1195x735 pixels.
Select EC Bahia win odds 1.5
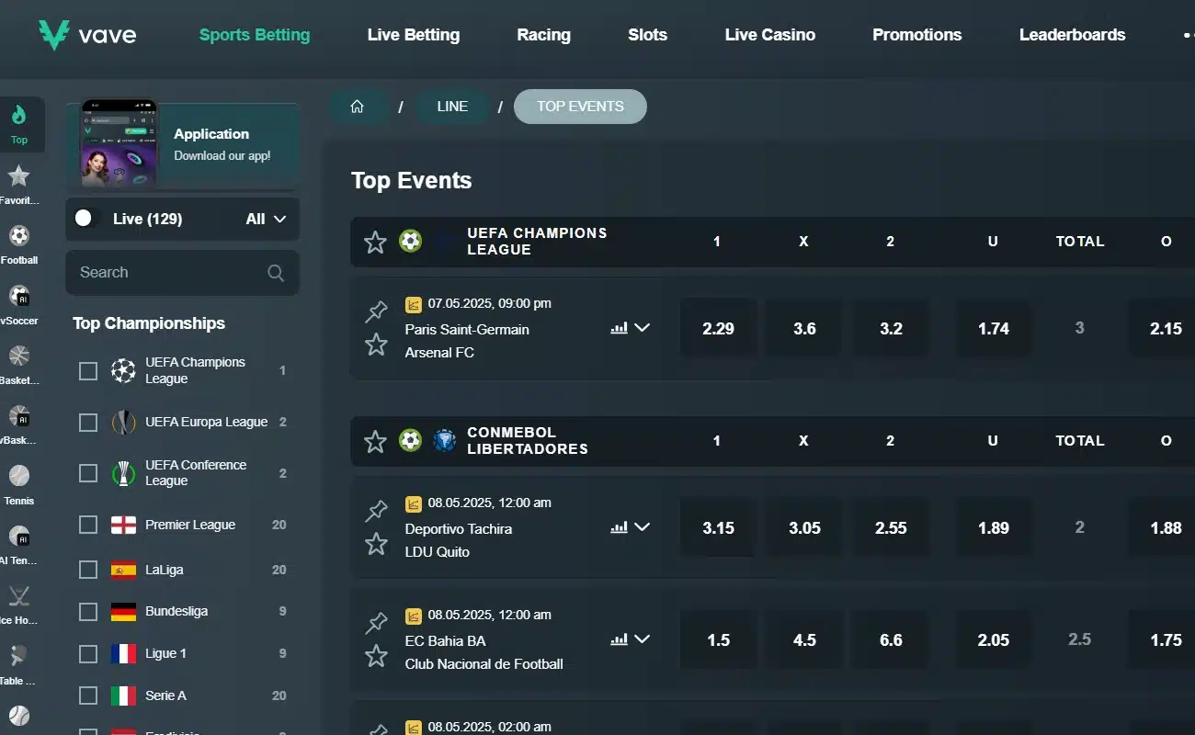click(x=718, y=639)
